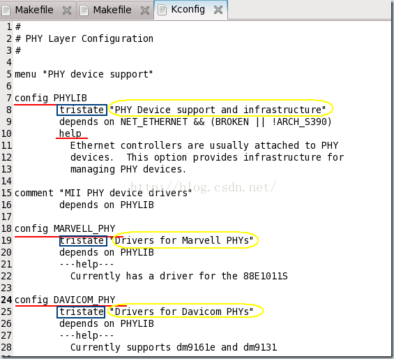
Task: Click the 'help' keyword on line 10
Action: pyautogui.click(x=70, y=133)
